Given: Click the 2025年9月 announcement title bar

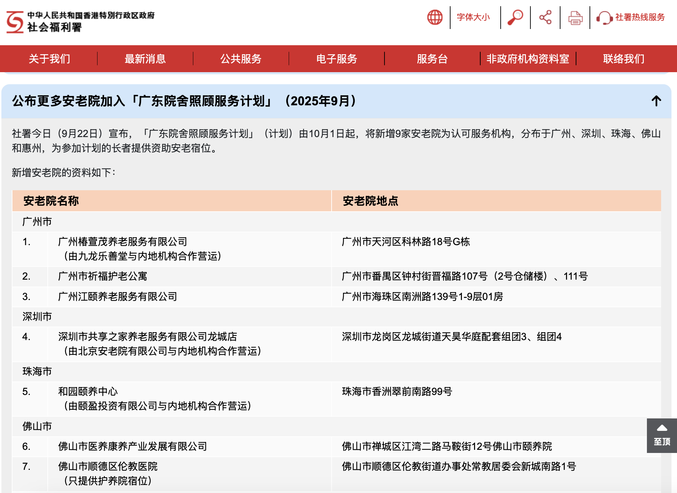Looking at the screenshot, I should [x=183, y=101].
